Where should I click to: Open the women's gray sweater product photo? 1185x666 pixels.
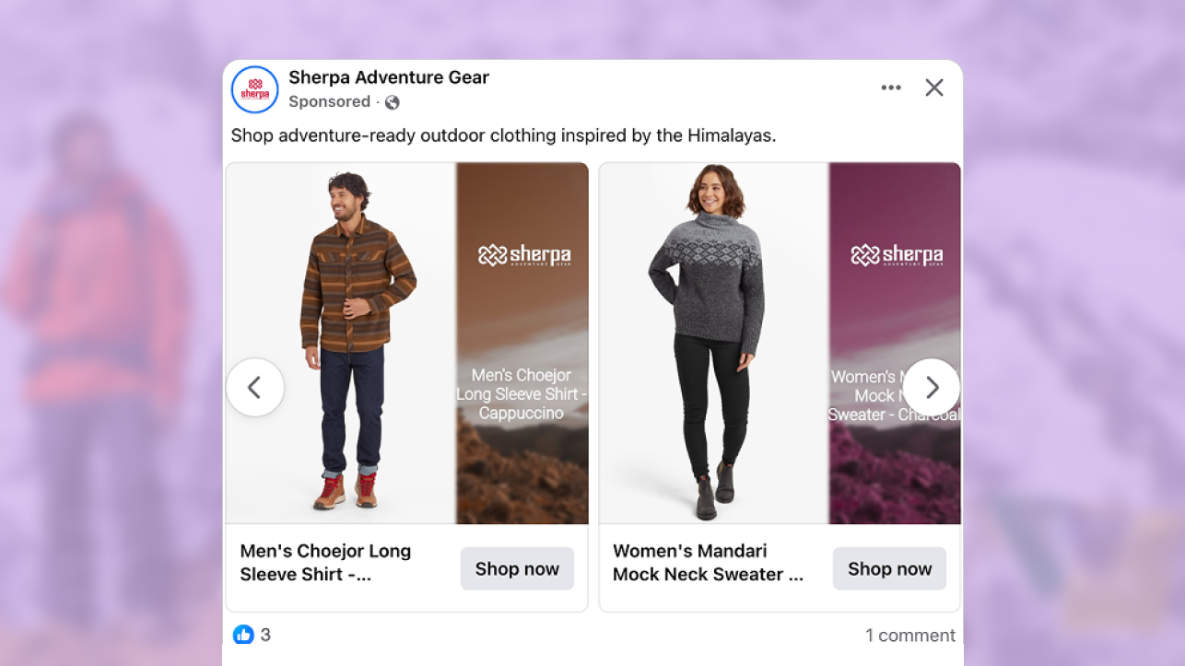[x=714, y=344]
